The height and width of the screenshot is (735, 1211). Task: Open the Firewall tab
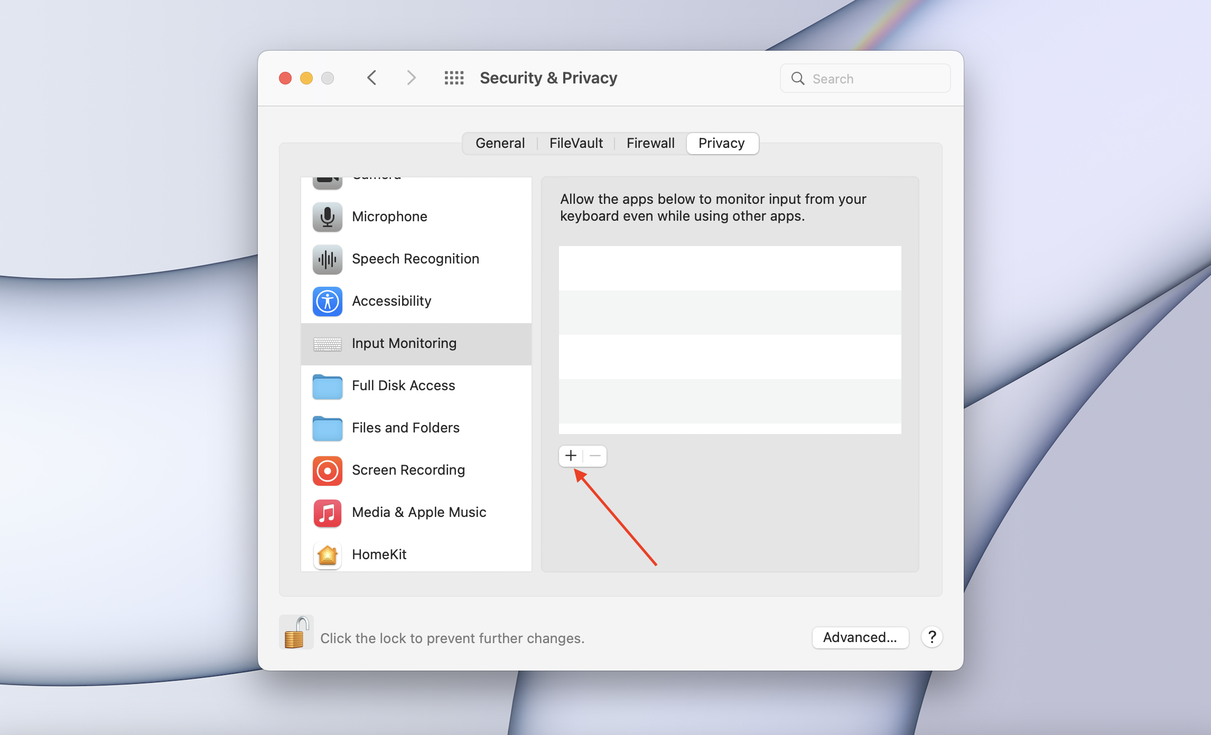point(650,143)
